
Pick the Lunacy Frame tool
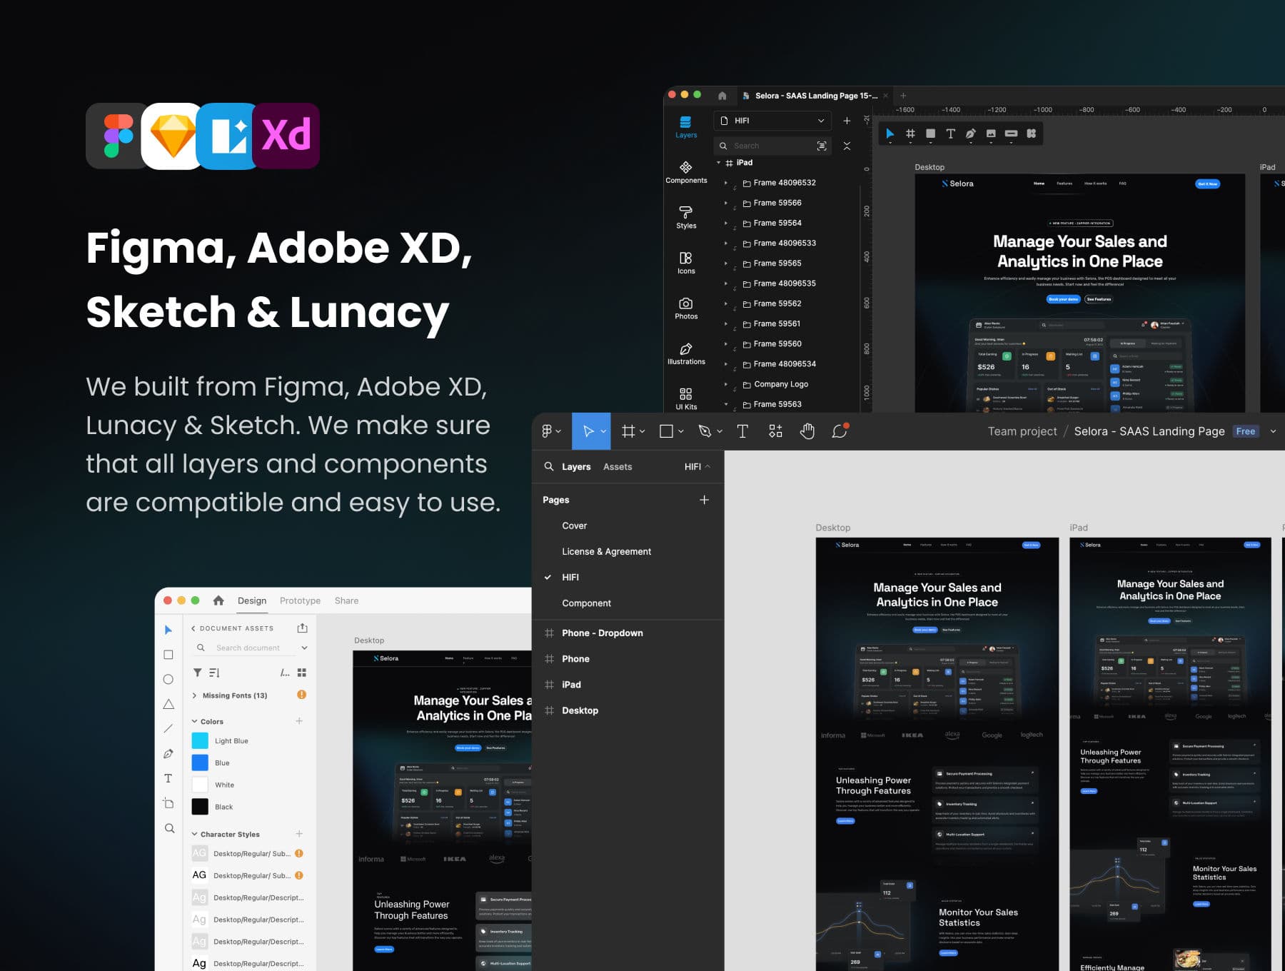pyautogui.click(x=910, y=134)
